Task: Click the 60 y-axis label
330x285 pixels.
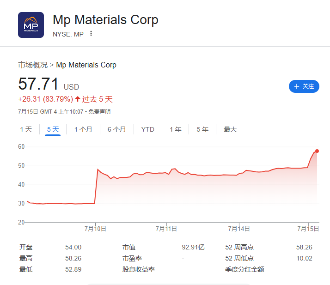Action: tap(21, 146)
